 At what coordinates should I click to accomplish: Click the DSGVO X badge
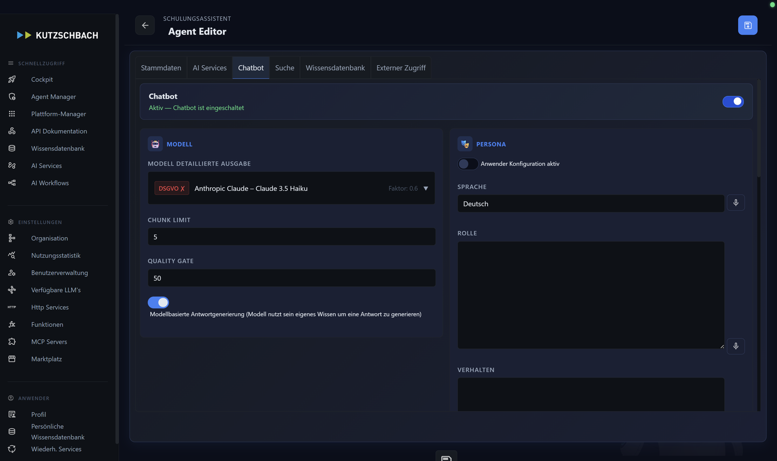(172, 188)
